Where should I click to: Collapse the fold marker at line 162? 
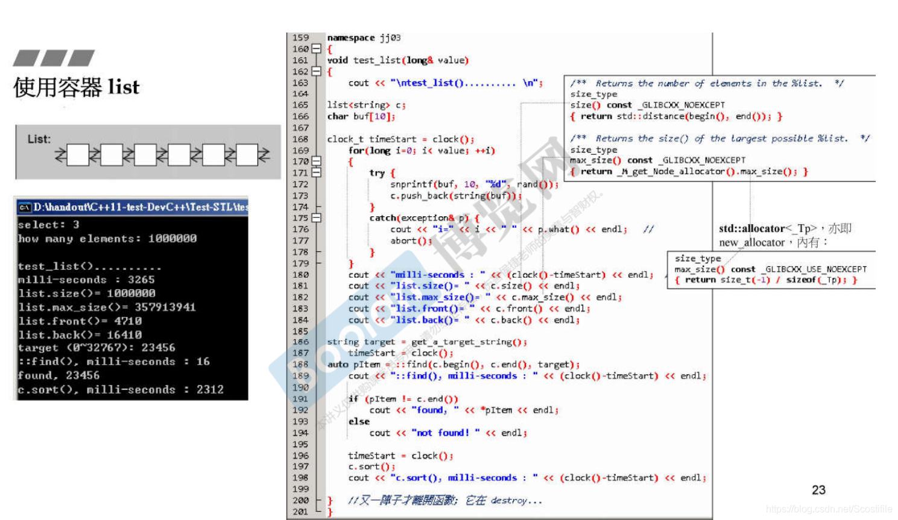coord(316,71)
